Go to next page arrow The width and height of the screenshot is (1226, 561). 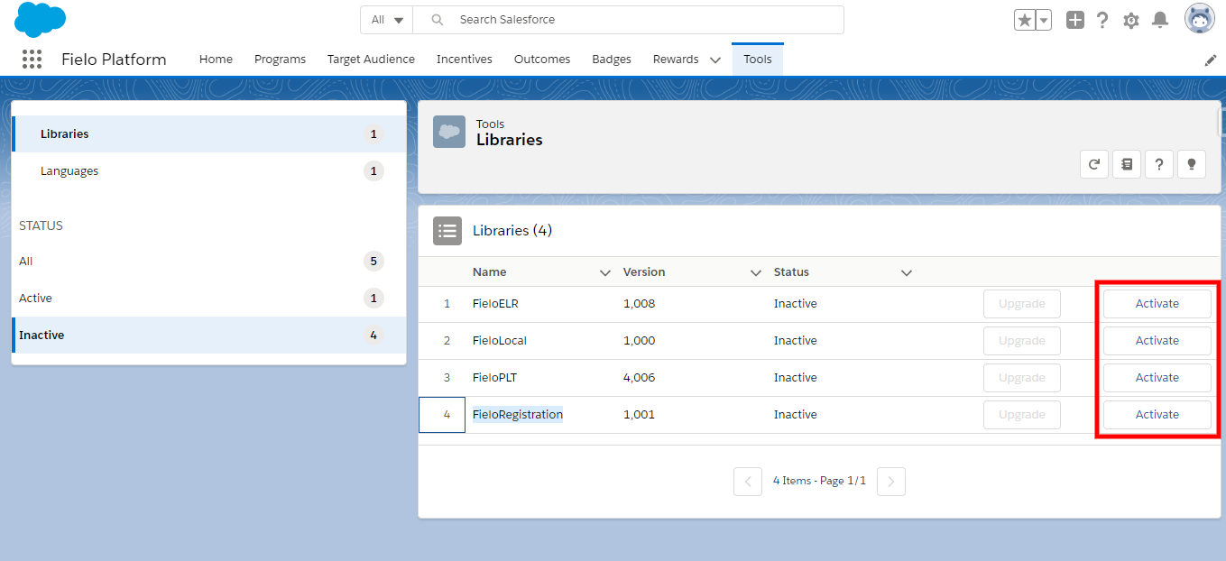891,482
